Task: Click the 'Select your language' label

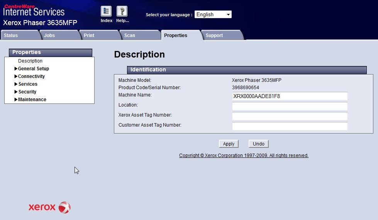Action: pos(169,15)
